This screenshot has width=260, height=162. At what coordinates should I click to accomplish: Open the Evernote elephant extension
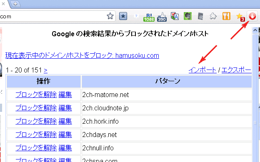pos(187,16)
